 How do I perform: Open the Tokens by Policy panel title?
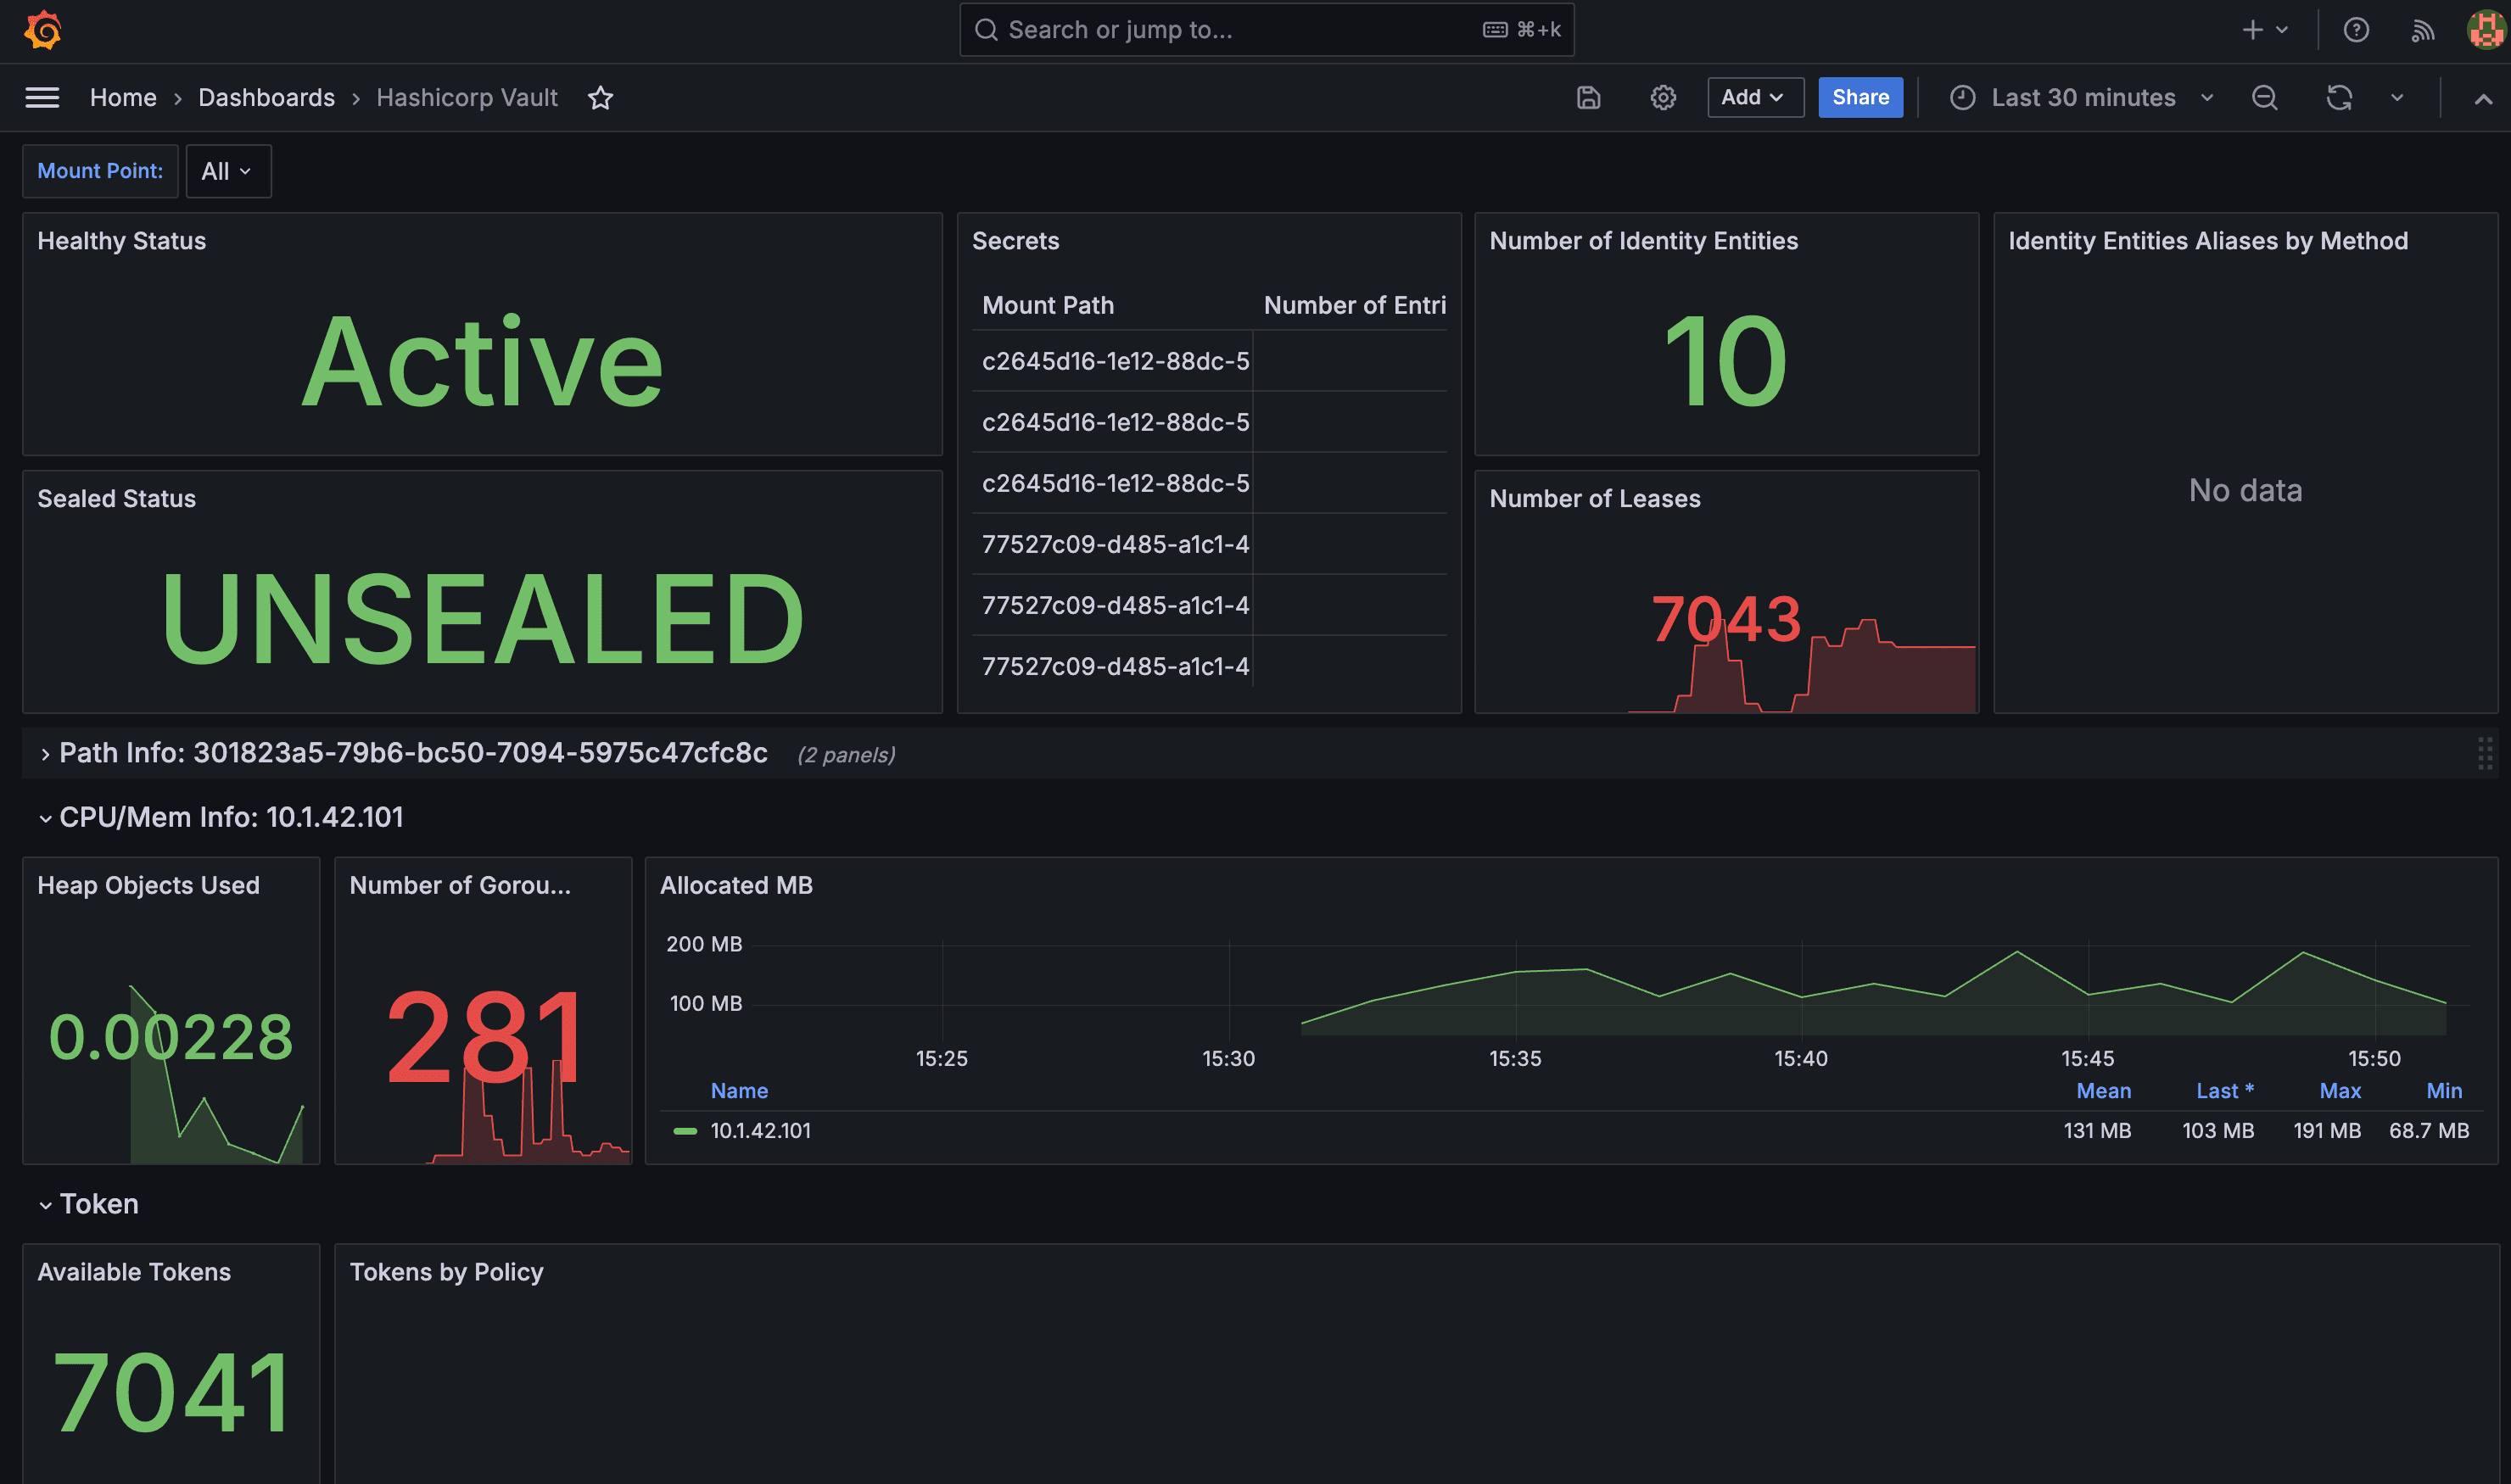446,1273
